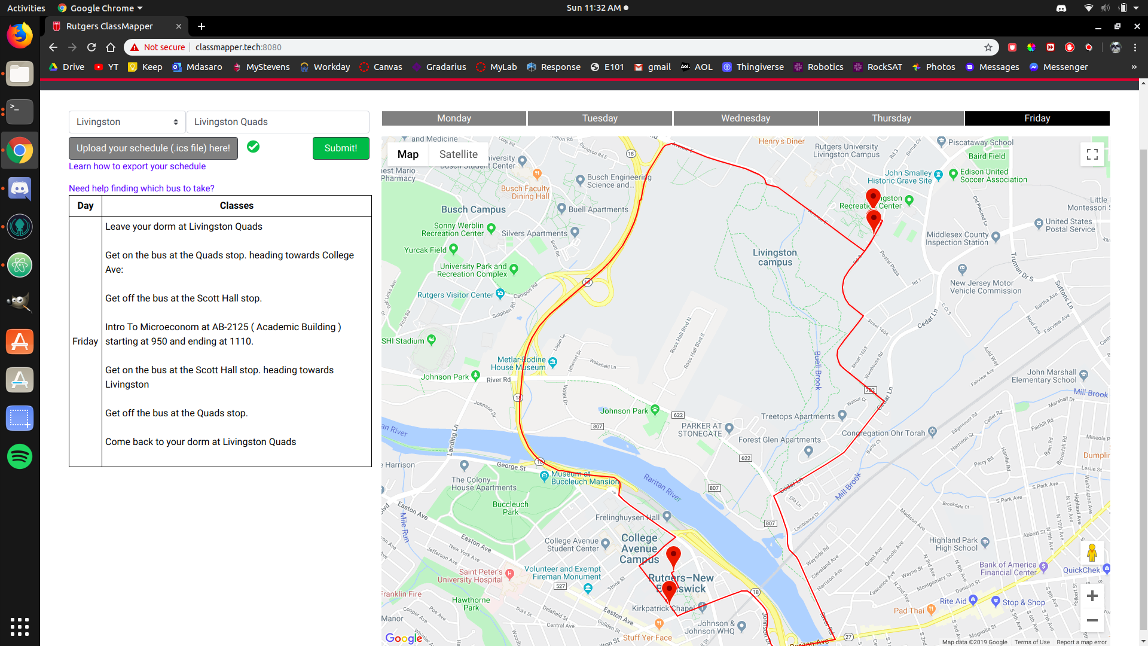Image resolution: width=1148 pixels, height=646 pixels.
Task: Click the Street View pegman icon
Action: tap(1092, 553)
